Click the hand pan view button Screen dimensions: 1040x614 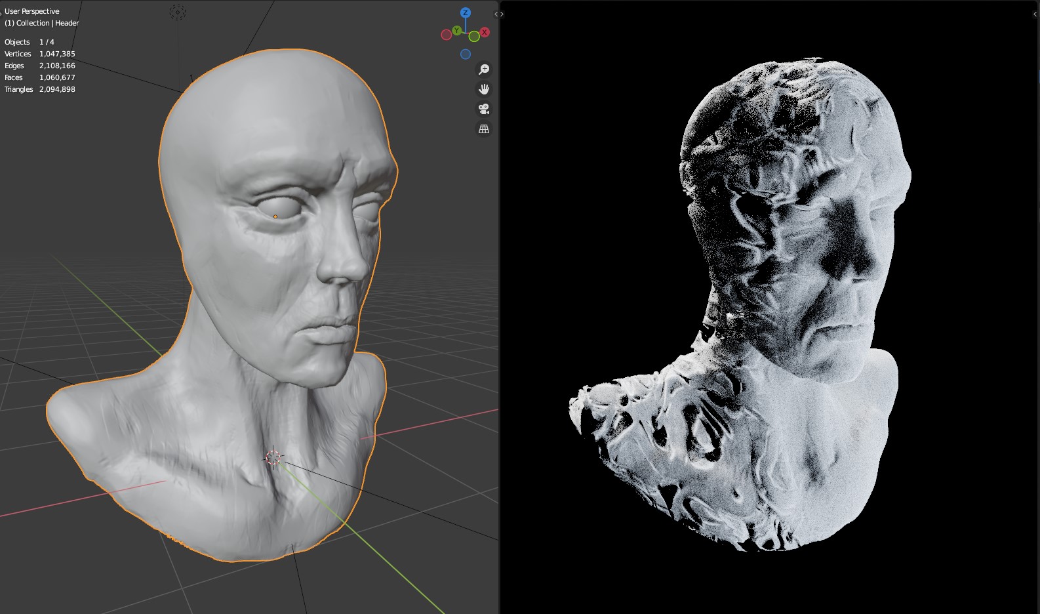point(484,89)
